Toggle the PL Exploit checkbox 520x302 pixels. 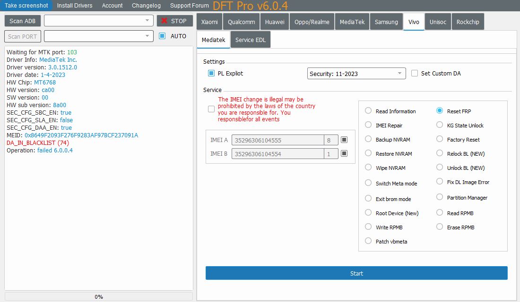[211, 73]
